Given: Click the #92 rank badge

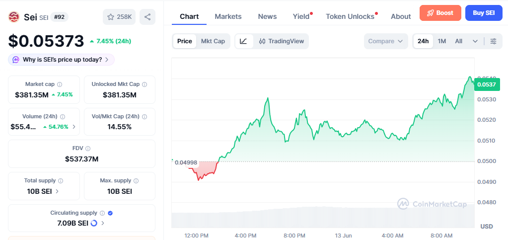Looking at the screenshot, I should [59, 17].
